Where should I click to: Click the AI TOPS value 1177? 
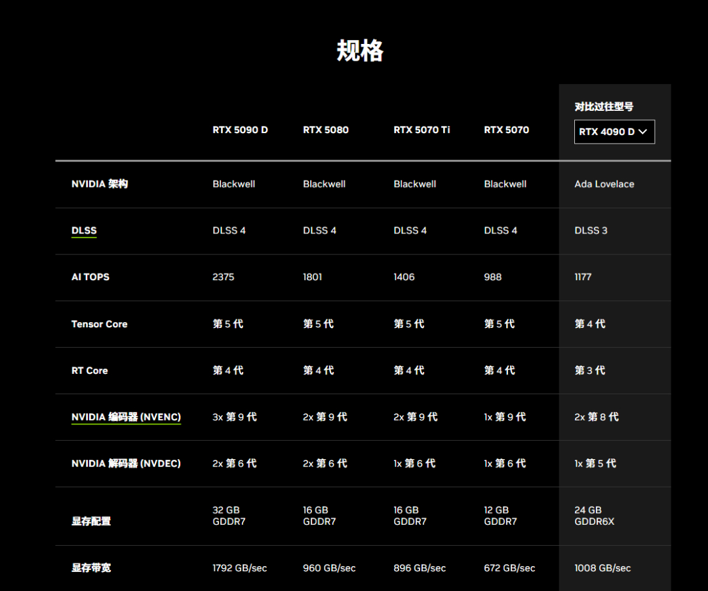coord(583,277)
